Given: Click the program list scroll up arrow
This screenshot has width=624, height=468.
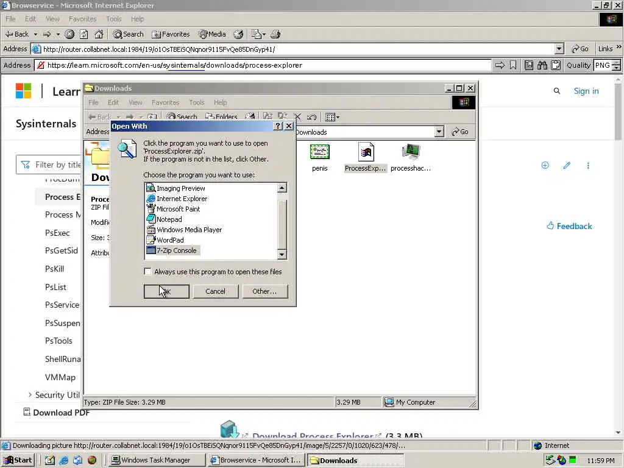Looking at the screenshot, I should tap(282, 188).
